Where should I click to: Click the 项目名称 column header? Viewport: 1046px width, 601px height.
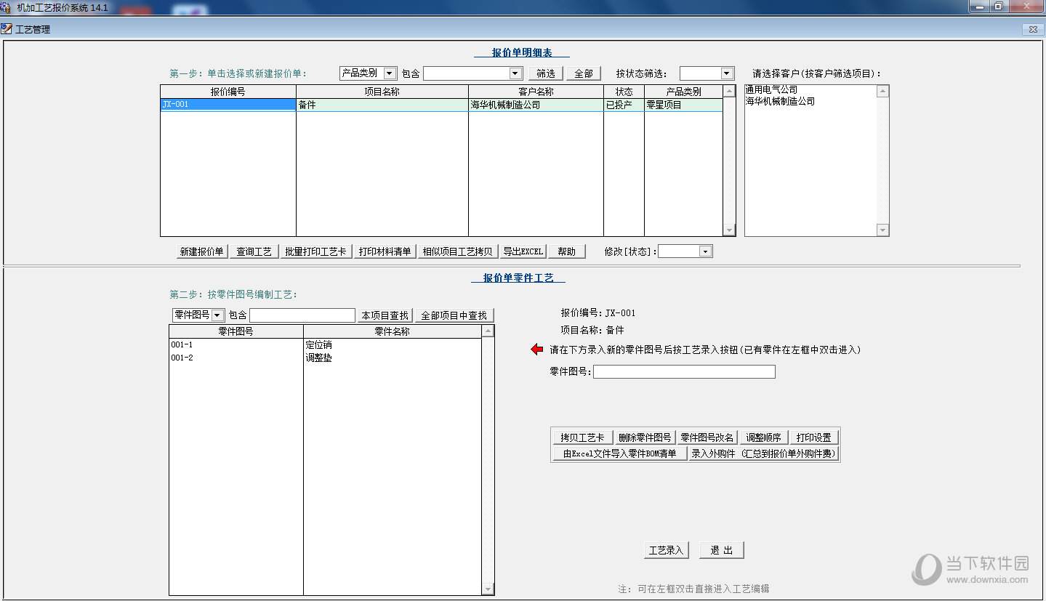point(382,92)
